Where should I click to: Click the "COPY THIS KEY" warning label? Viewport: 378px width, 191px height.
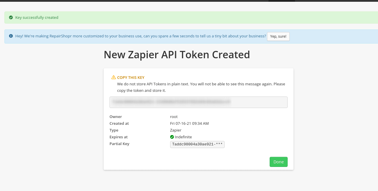coord(131,77)
